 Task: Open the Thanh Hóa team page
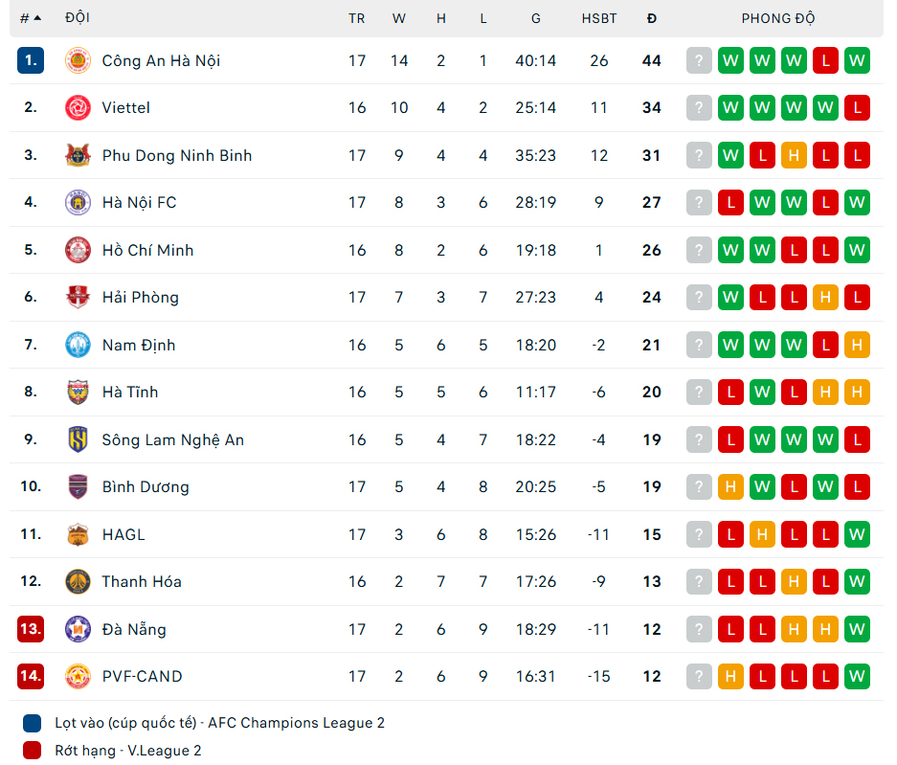pyautogui.click(x=142, y=582)
